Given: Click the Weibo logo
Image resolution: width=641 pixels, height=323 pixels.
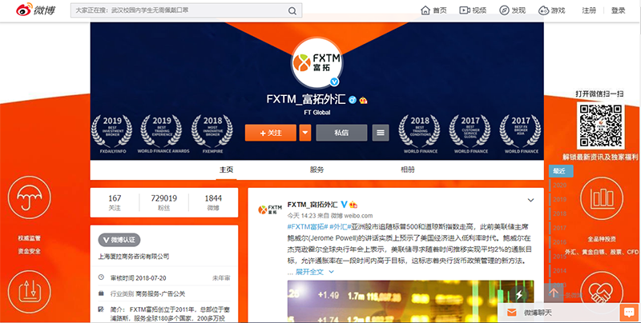Looking at the screenshot, I should pos(35,10).
